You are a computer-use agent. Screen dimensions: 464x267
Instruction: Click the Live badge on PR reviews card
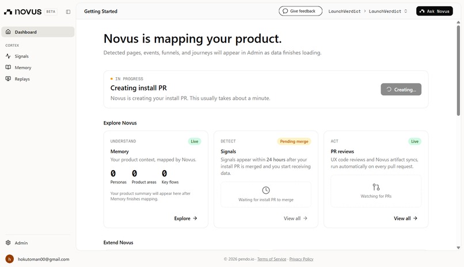click(x=415, y=141)
